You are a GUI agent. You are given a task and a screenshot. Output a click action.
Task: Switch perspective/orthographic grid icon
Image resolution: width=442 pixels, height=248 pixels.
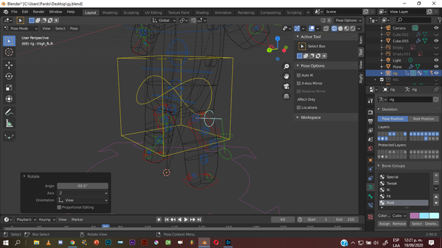[x=287, y=96]
